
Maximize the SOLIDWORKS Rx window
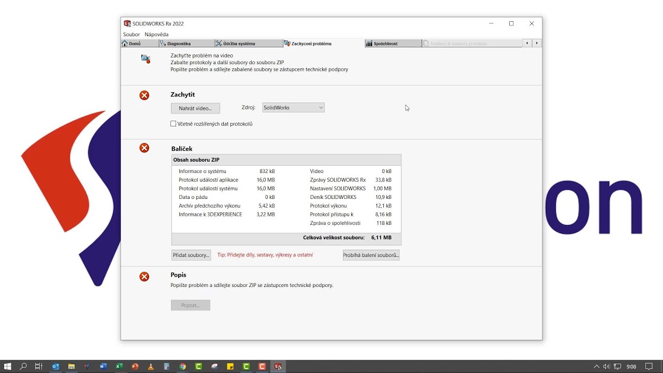[x=511, y=23]
